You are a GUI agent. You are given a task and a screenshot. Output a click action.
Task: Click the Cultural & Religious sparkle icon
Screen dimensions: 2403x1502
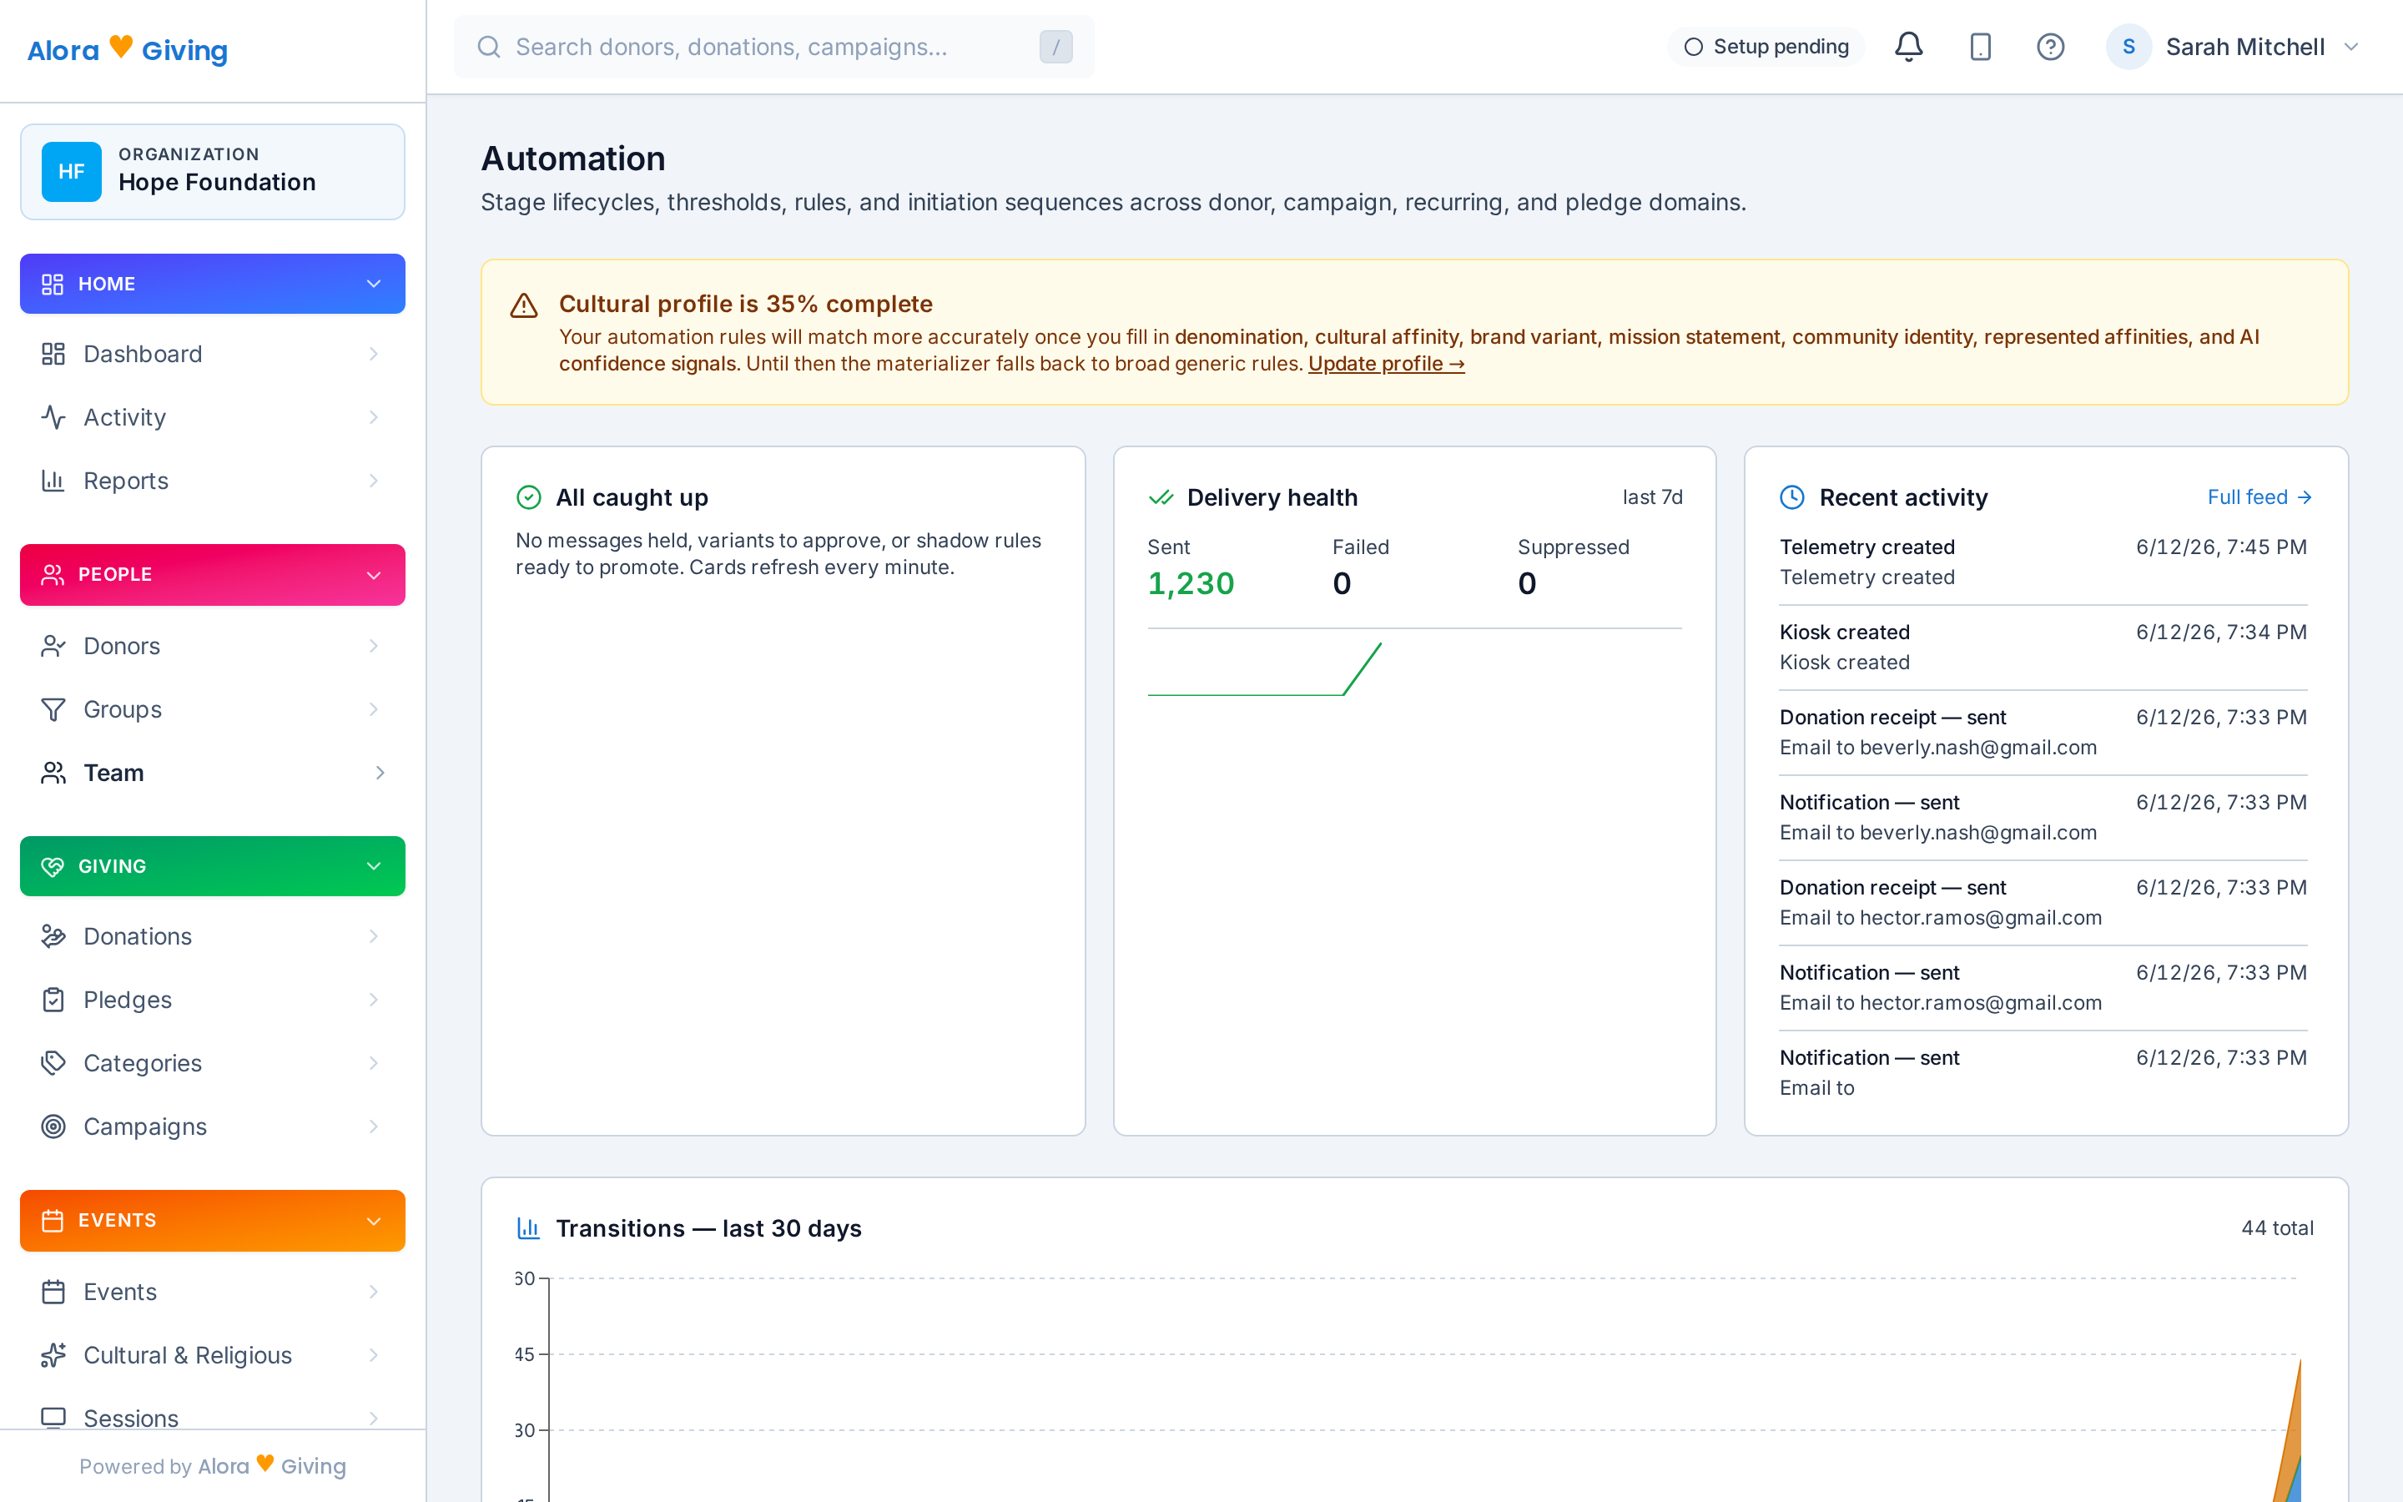click(53, 1355)
